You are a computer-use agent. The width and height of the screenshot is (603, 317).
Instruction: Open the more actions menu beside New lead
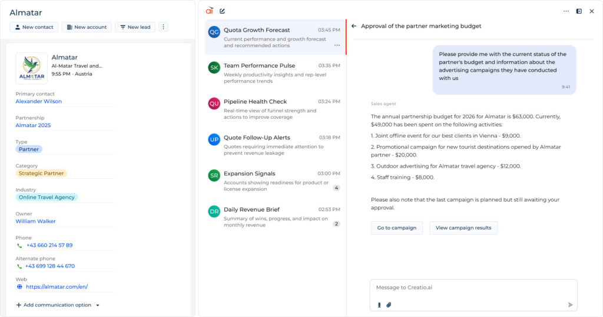[x=163, y=27]
